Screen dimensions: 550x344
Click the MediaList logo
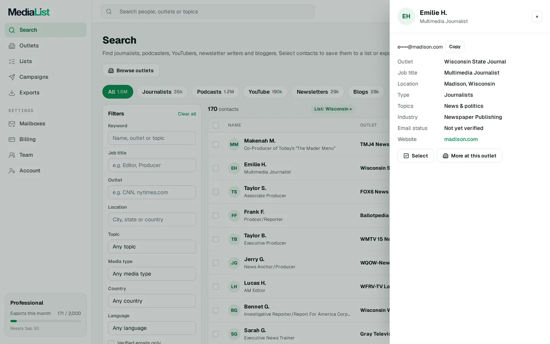[x=29, y=12]
